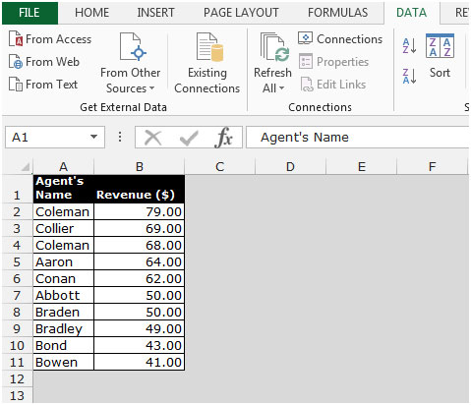Select the Bond cell
471x405 pixels.
point(64,345)
